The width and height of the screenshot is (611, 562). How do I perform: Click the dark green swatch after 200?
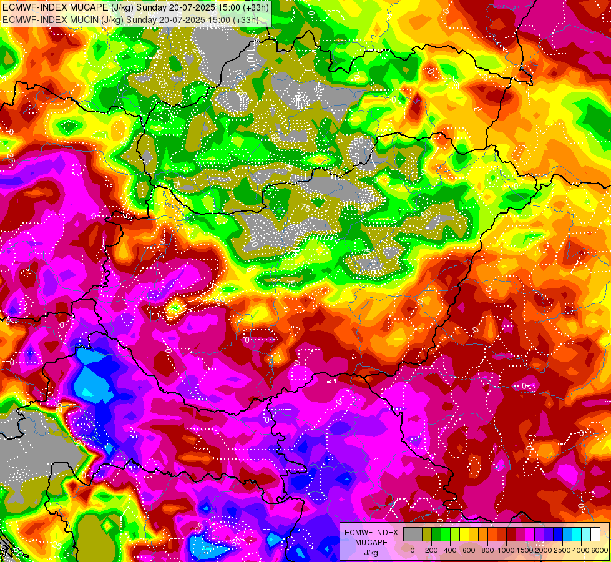[436, 535]
